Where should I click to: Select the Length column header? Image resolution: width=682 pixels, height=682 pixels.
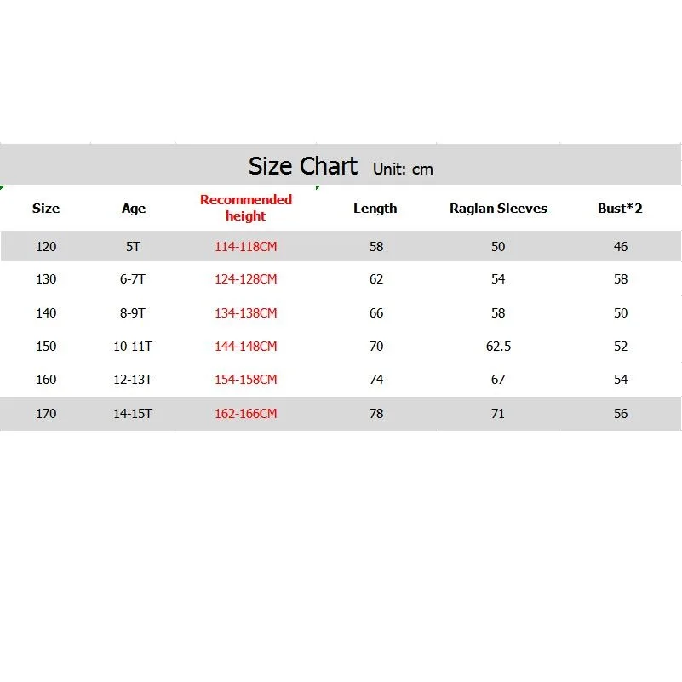click(x=375, y=209)
